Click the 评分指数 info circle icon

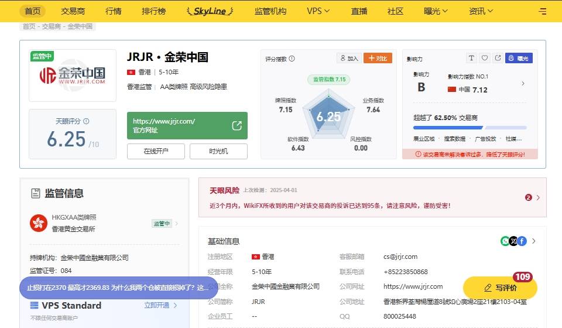coord(292,59)
